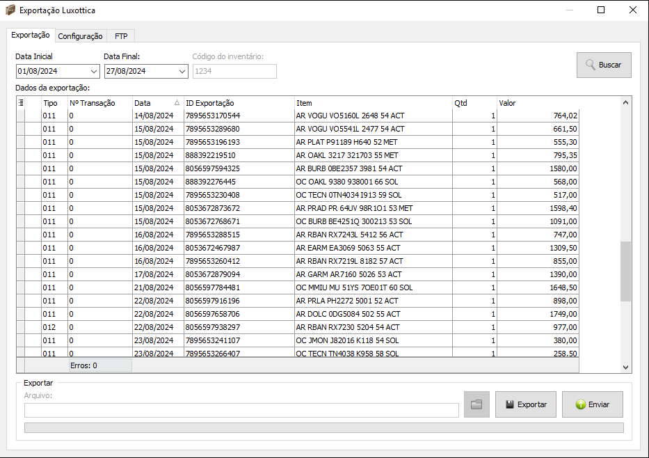Select the Tipo cell showing 012
The height and width of the screenshot is (458, 649).
click(55, 328)
